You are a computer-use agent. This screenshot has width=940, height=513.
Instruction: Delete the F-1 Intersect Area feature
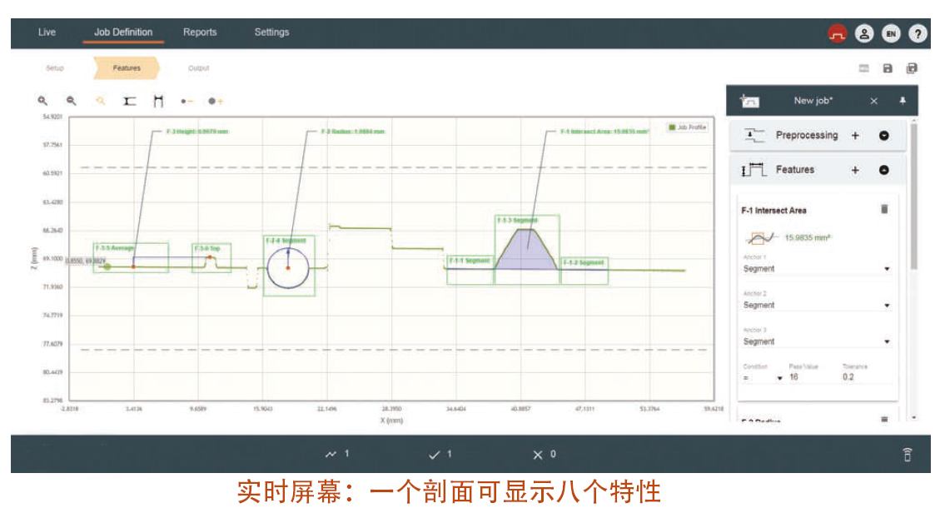(x=884, y=210)
